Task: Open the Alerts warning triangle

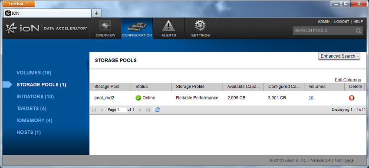Action: tap(168, 26)
